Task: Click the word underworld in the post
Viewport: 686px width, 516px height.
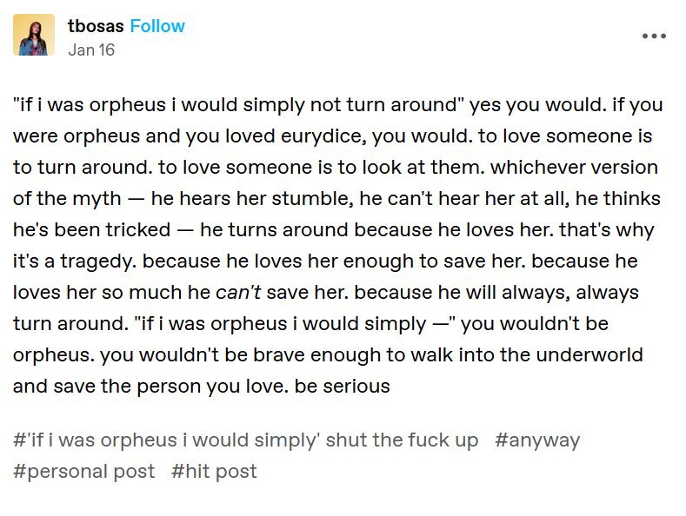Action: click(589, 354)
